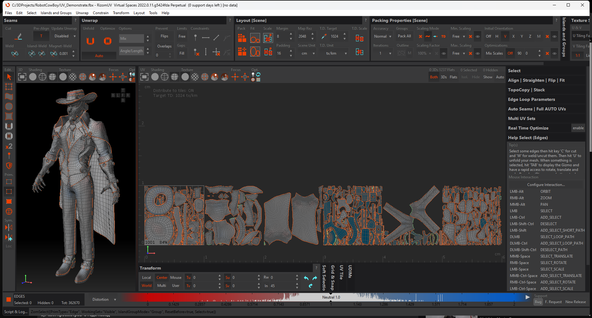Open the Update Unwrap Disabled dropdown
Viewport: 592px width, 318px height.
coord(64,36)
